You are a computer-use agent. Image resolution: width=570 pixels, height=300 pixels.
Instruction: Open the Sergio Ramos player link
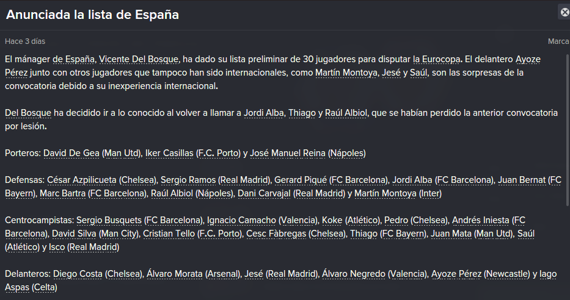click(x=188, y=180)
